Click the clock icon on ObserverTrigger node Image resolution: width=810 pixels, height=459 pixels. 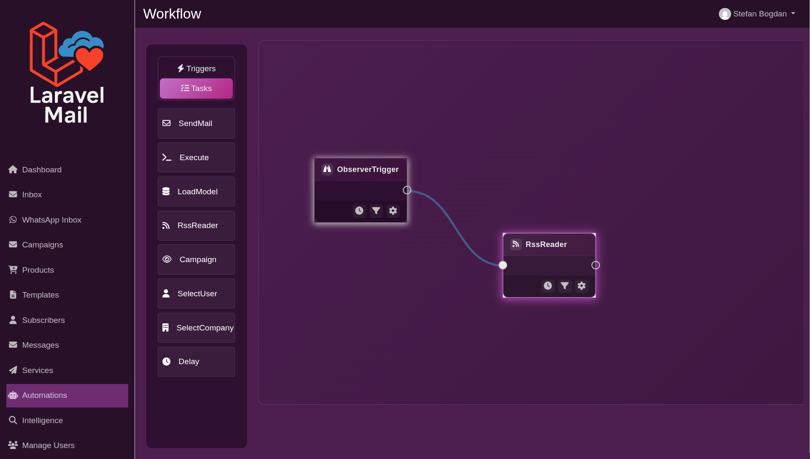pos(359,211)
